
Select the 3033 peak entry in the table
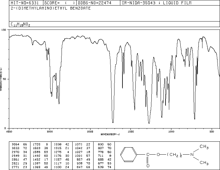click(19, 148)
